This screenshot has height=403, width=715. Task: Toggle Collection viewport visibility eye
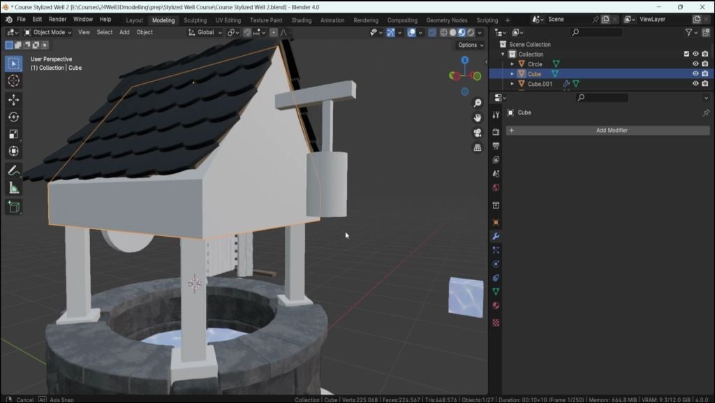(x=695, y=54)
